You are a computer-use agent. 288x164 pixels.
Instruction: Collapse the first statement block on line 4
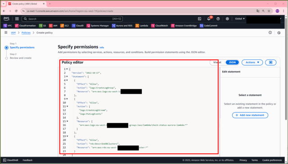click(67, 80)
